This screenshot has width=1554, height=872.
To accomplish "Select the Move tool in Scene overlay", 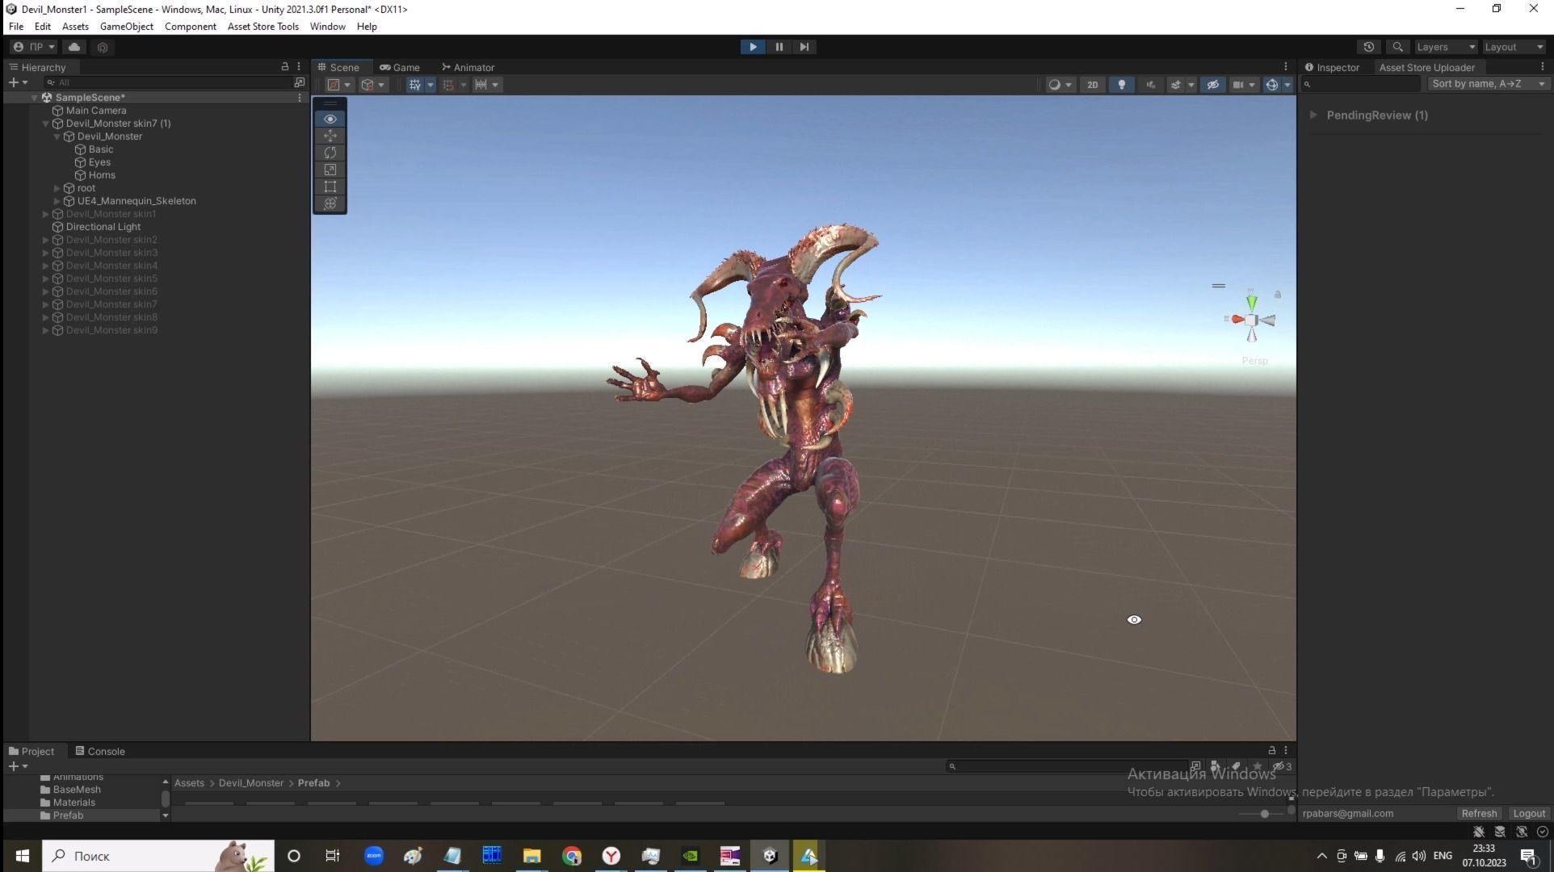I will 330,136.
